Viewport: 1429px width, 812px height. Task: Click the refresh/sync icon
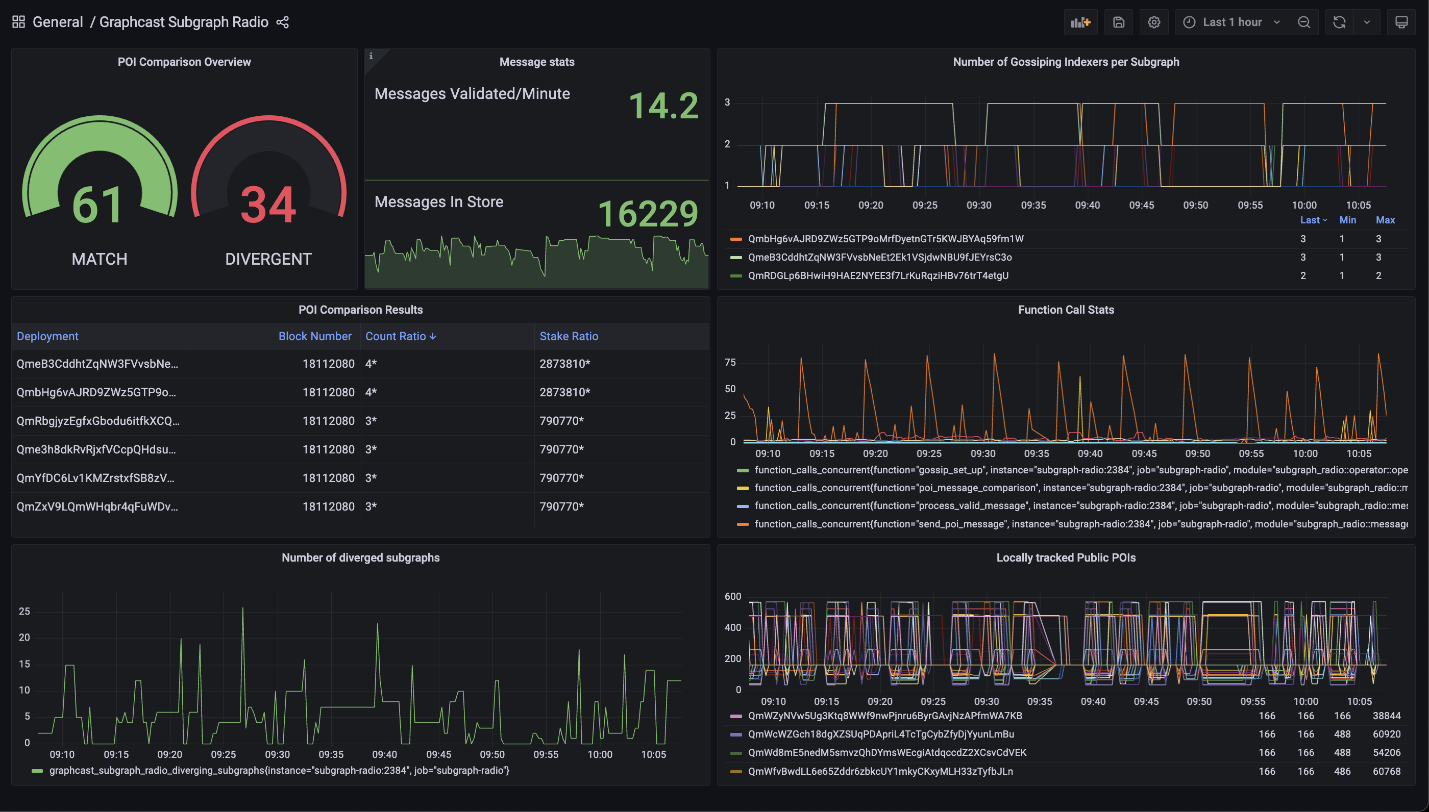click(x=1340, y=20)
